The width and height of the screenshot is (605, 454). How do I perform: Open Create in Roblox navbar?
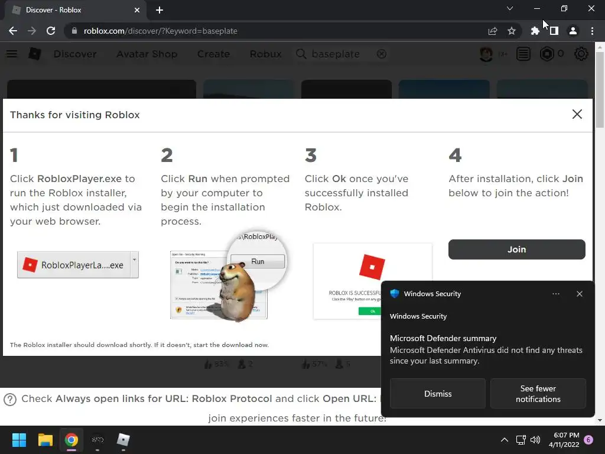coord(213,54)
